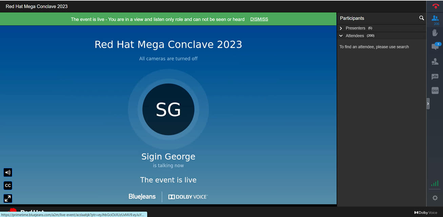443x217 pixels.
Task: Open the chat icon with 3 unread
Action: [435, 47]
